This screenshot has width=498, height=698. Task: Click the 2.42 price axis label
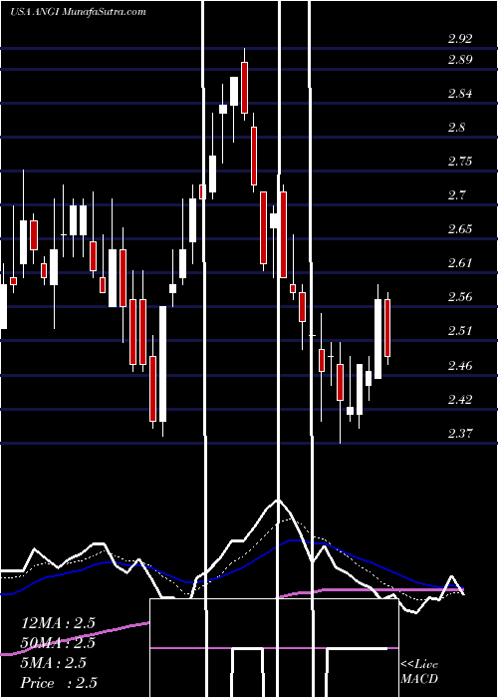pos(460,399)
